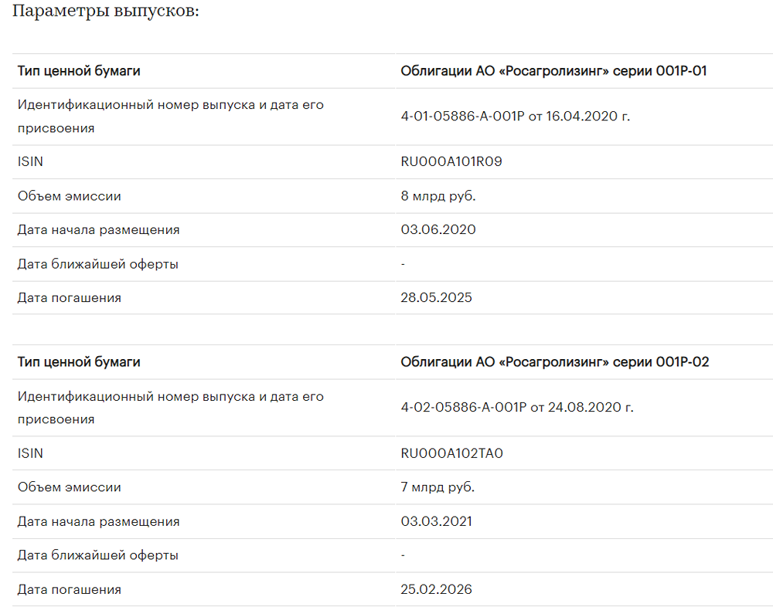Click the "7 млрд руб." issue volume
Viewport: 773px width, 607px height.
[438, 487]
